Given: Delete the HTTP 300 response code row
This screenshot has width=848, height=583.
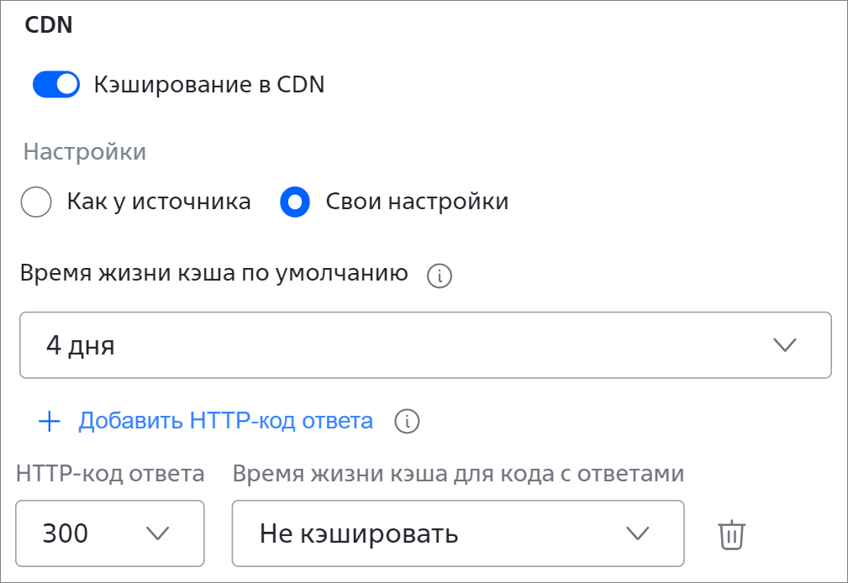Looking at the screenshot, I should click(x=732, y=534).
